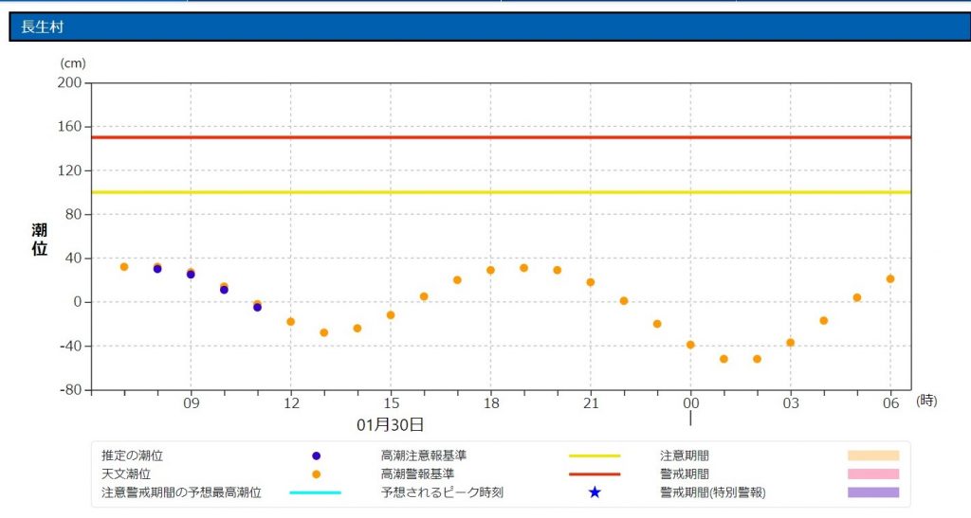The width and height of the screenshot is (971, 518).
Task: Click the (cm) unit label
Action: [x=73, y=63]
